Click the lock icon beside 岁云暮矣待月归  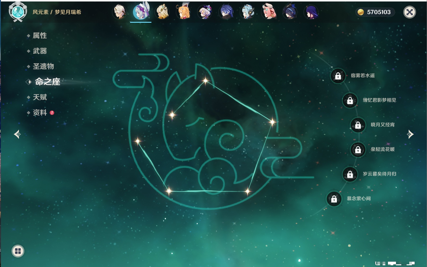tap(350, 174)
